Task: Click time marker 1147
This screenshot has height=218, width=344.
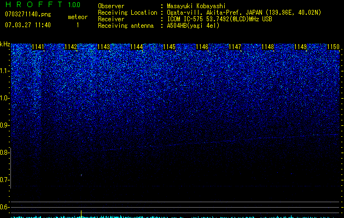Action: click(235, 47)
